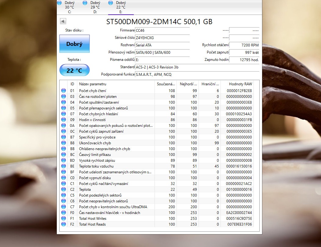Click status orb for Vysoká rychlost zápisu
This screenshot has height=247, width=321.
[64, 160]
